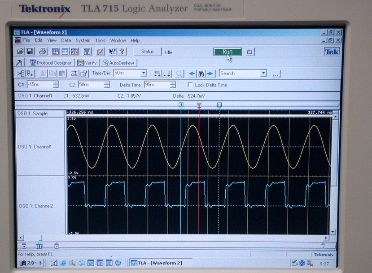Click the horizontal scrollbar right arrow
The width and height of the screenshot is (372, 273).
click(326, 238)
